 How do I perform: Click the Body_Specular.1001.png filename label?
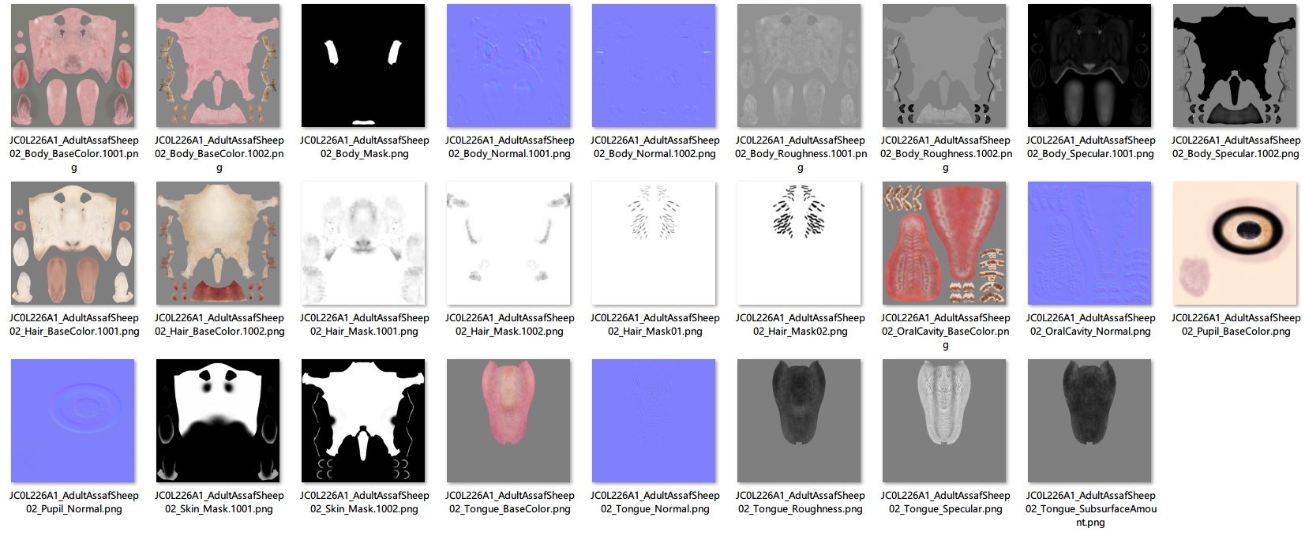(1090, 147)
